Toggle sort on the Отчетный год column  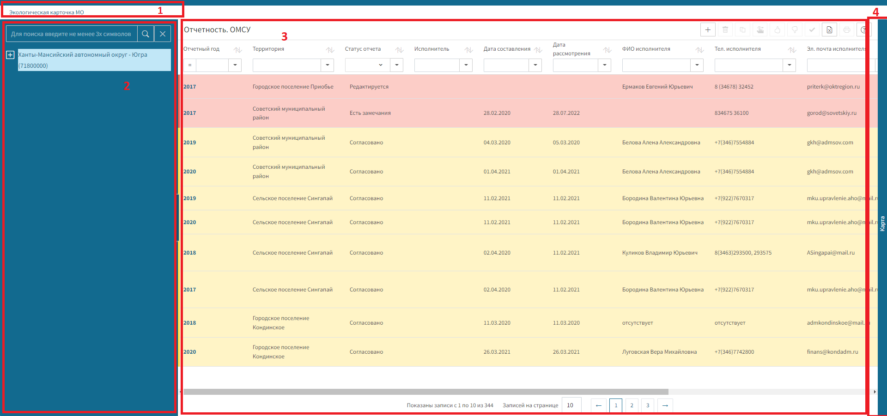237,50
